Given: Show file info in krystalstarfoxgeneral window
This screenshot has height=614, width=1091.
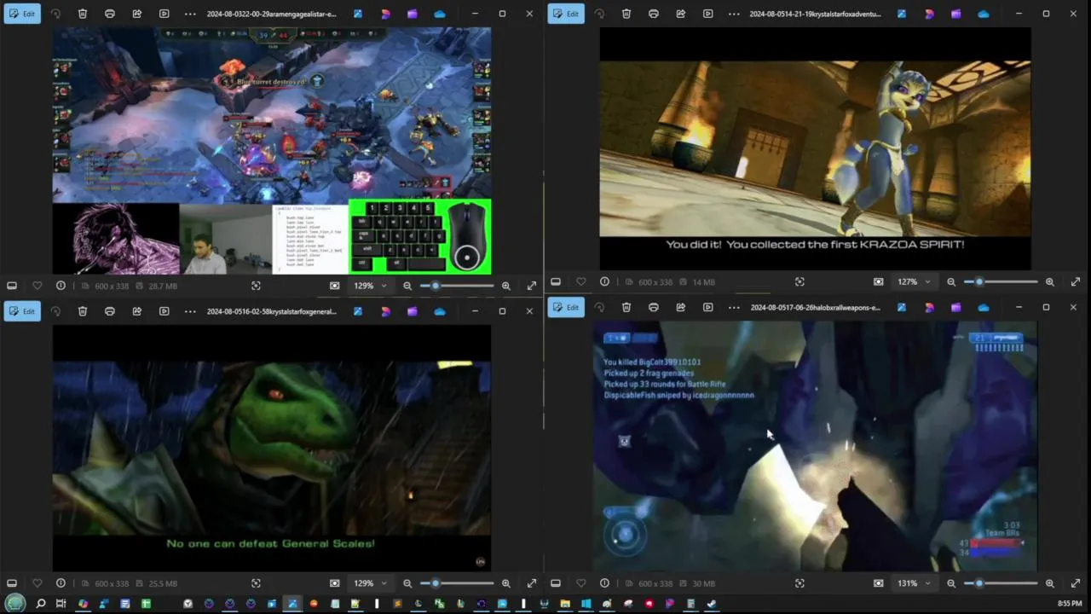Looking at the screenshot, I should tap(61, 583).
